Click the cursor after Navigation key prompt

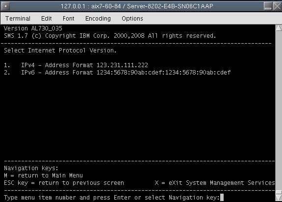[222, 197]
